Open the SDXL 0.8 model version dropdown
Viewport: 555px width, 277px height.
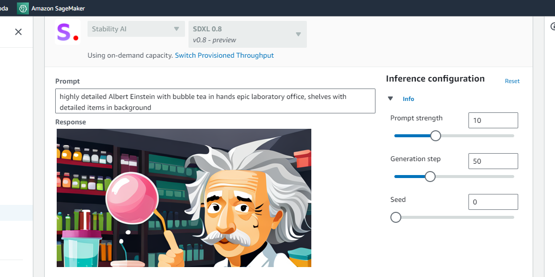click(x=247, y=34)
